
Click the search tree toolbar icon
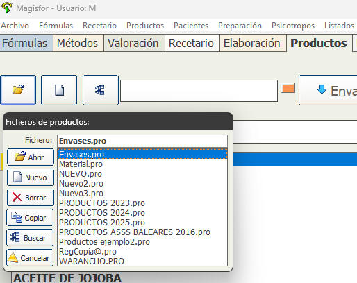click(x=101, y=90)
